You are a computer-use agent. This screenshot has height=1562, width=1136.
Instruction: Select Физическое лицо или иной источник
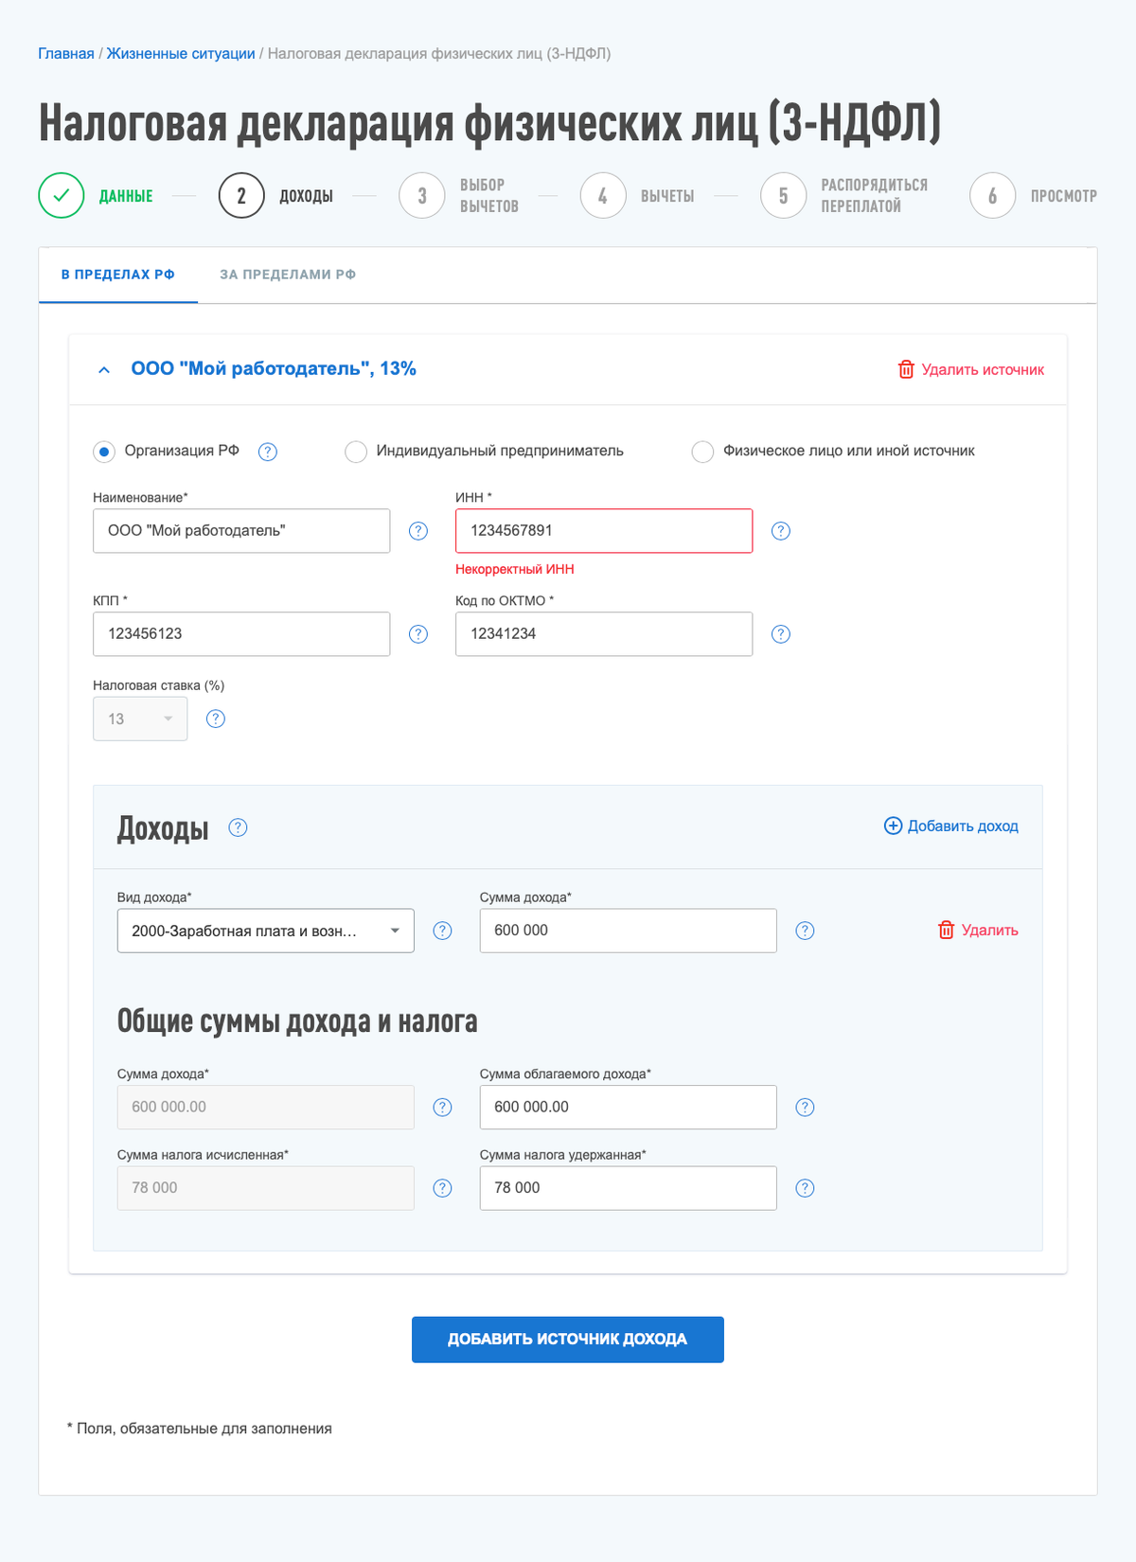pos(702,452)
